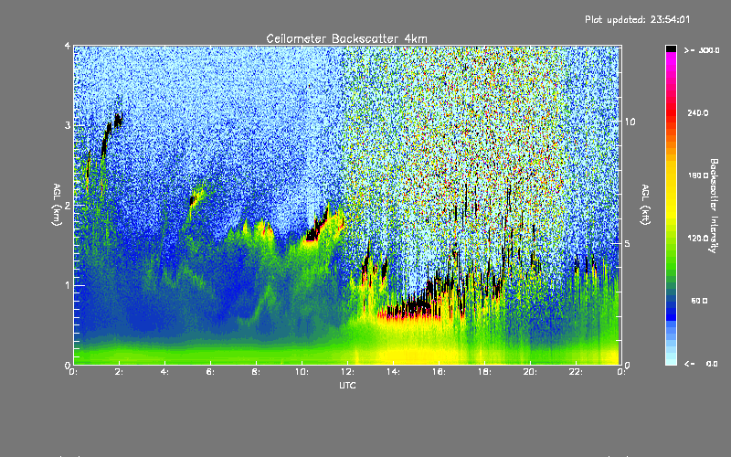This screenshot has height=457, width=731.
Task: Click the '20:' tick on UTC axis
Action: coord(530,372)
